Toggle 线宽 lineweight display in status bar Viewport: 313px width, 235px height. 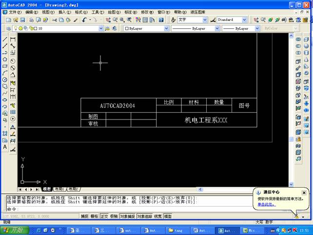(158, 216)
